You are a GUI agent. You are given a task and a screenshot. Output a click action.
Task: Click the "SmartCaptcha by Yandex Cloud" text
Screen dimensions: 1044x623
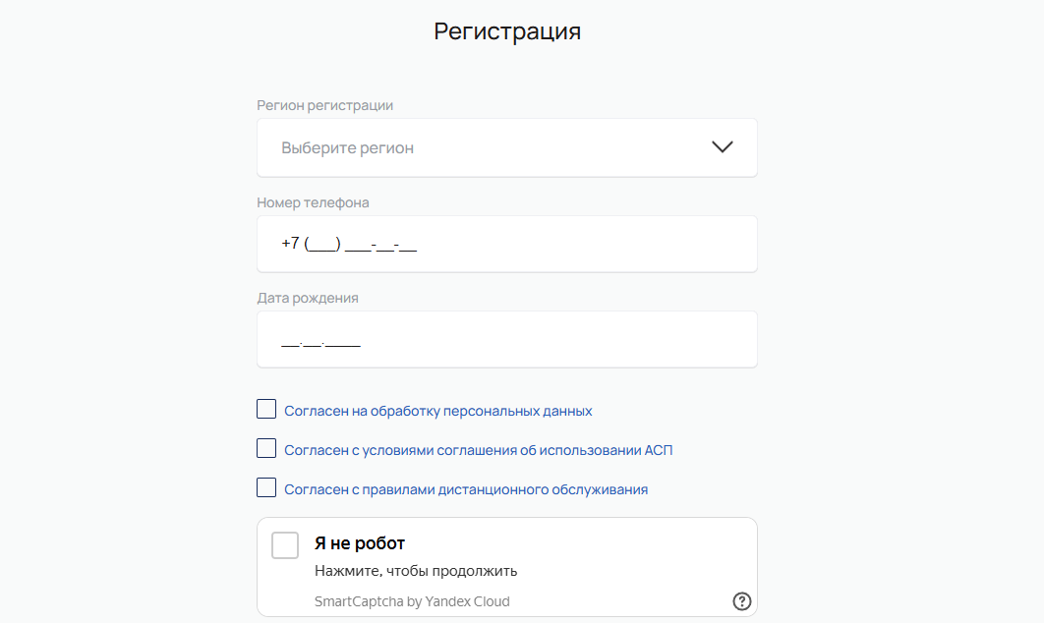412,601
